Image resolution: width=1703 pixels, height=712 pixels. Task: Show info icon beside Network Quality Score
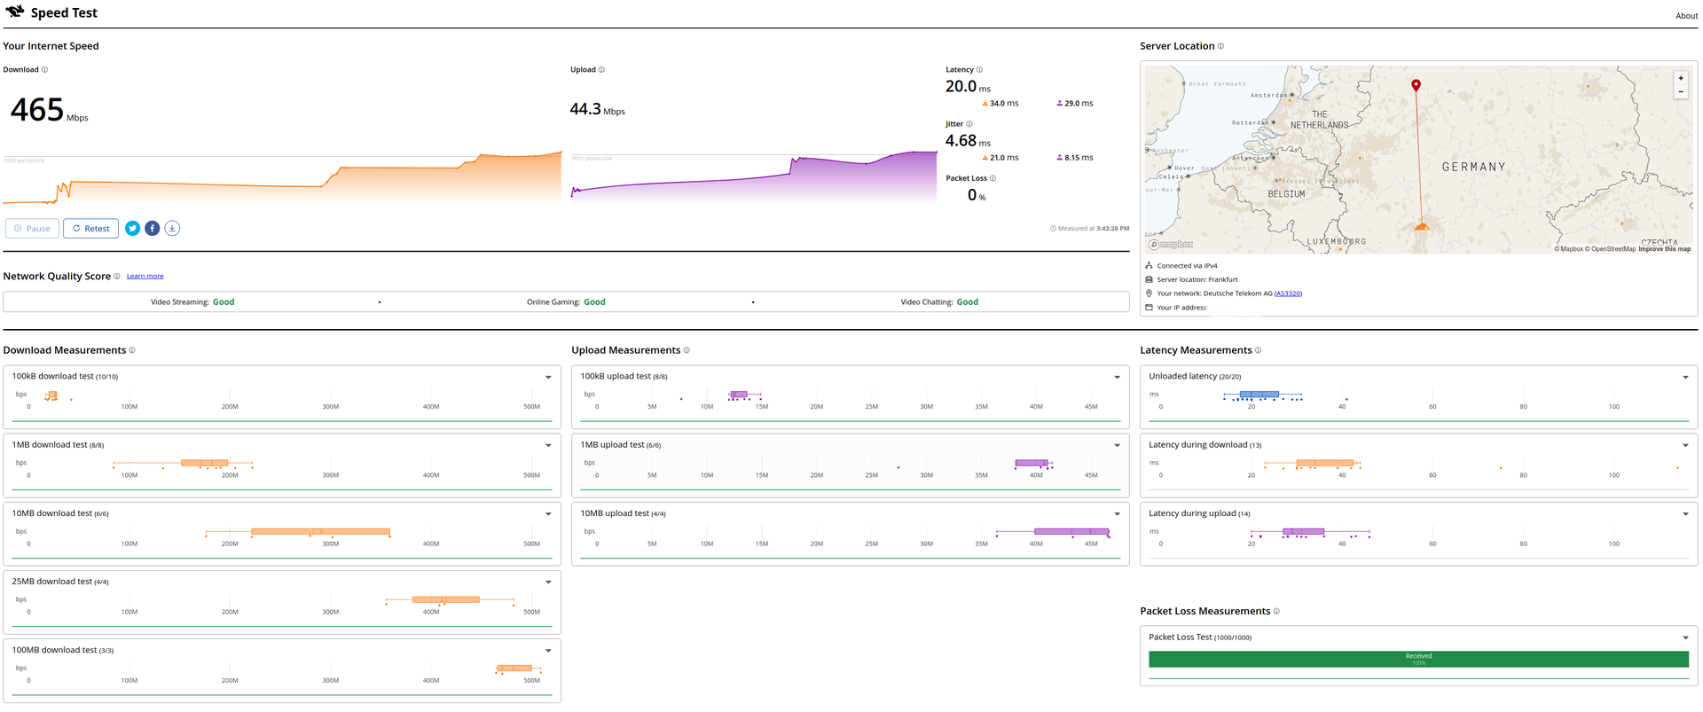coord(116,277)
